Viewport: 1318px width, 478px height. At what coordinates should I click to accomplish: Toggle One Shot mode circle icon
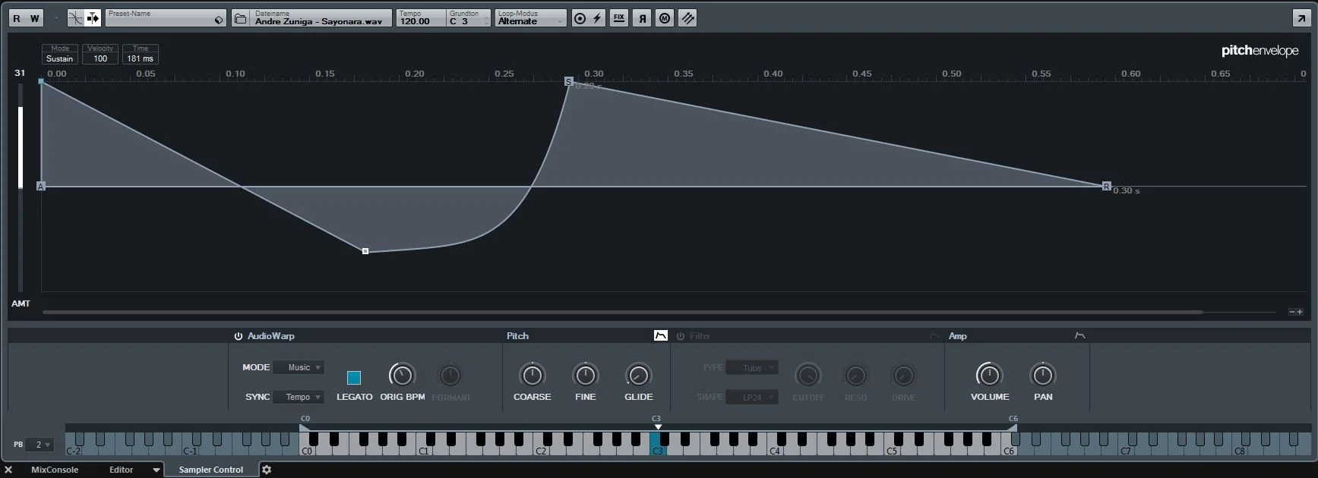coord(580,18)
